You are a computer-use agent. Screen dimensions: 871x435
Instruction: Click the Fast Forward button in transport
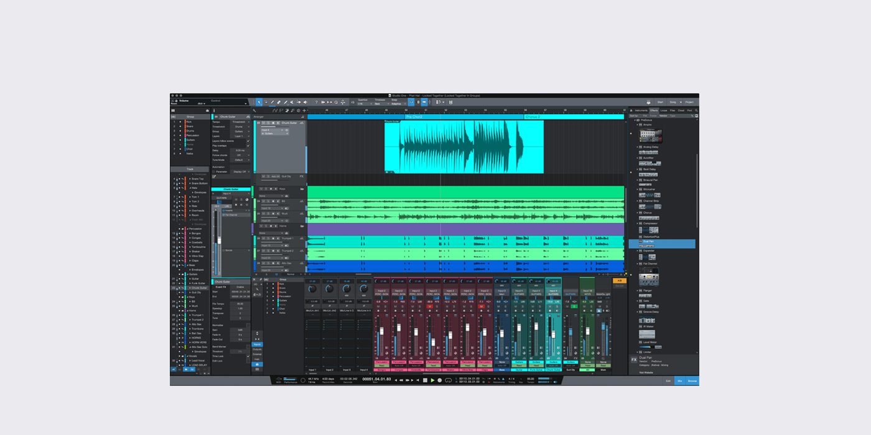click(407, 380)
